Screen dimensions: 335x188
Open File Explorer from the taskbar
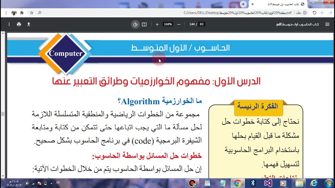299,183
